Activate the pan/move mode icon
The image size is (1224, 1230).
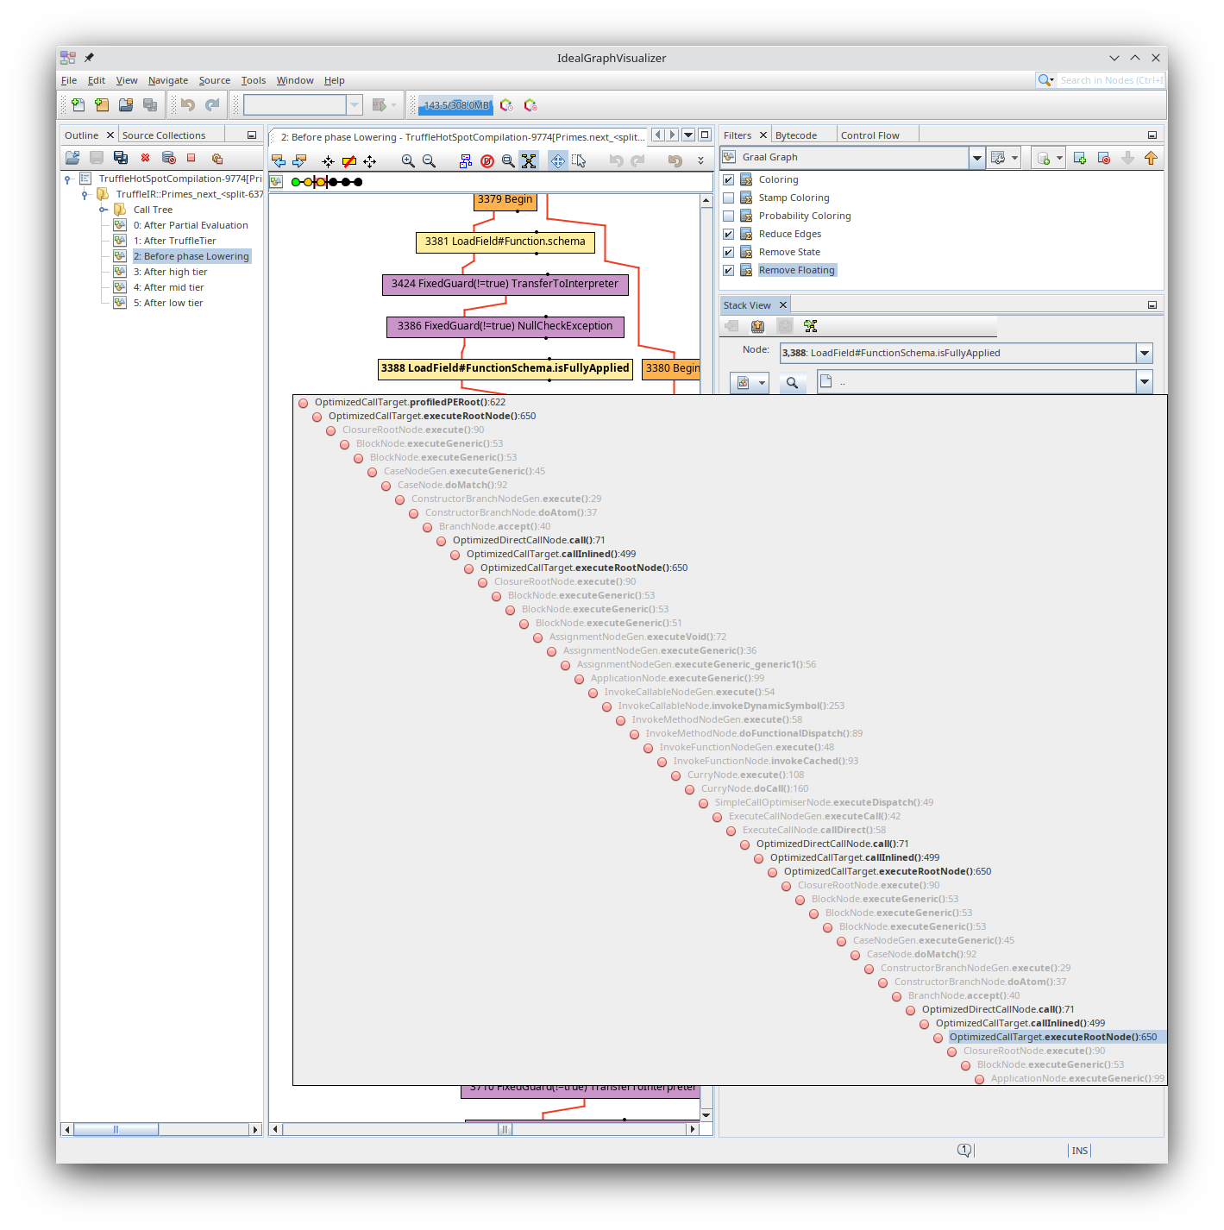[558, 161]
